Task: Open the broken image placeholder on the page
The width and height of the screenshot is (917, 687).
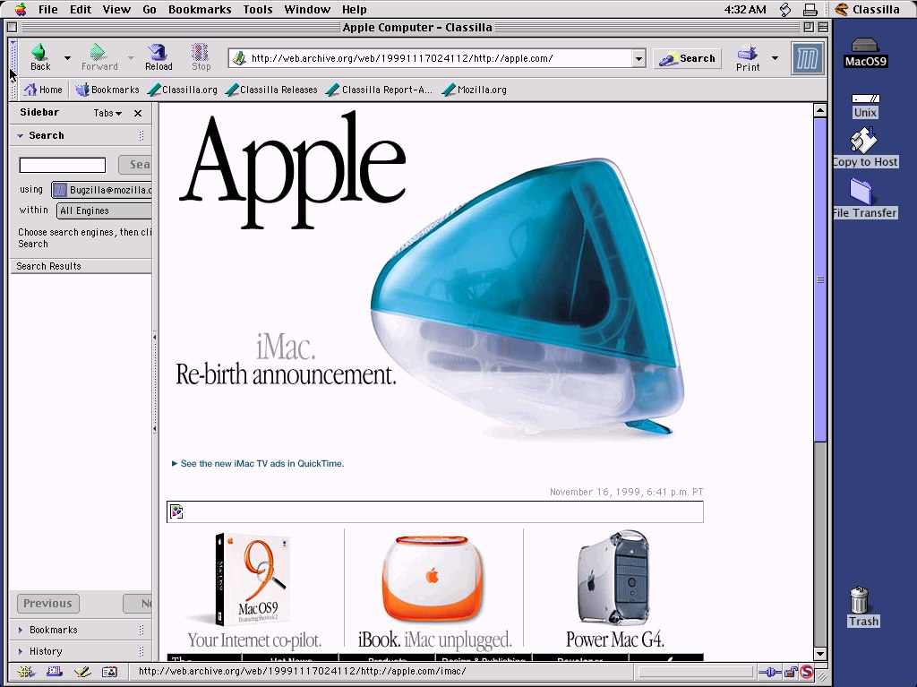Action: [176, 512]
